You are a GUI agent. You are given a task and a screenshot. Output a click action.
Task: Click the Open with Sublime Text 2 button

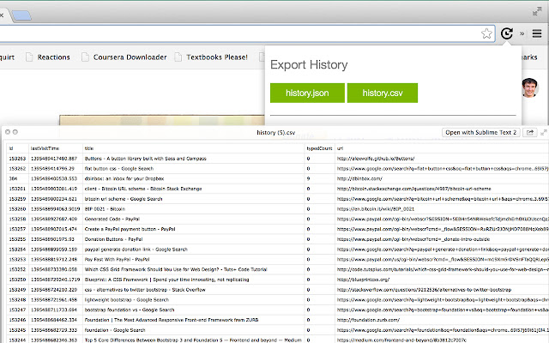[x=480, y=133]
